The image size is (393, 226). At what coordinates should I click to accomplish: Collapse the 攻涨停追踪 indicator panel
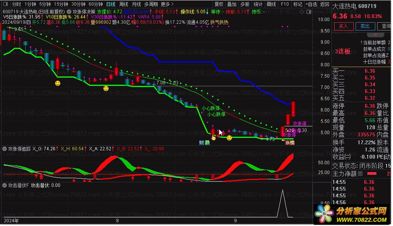(x=4, y=149)
